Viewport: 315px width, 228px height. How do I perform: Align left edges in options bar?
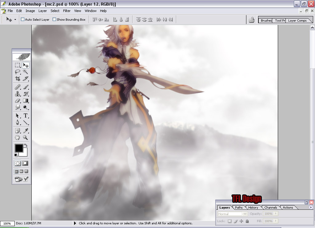tap(115, 19)
